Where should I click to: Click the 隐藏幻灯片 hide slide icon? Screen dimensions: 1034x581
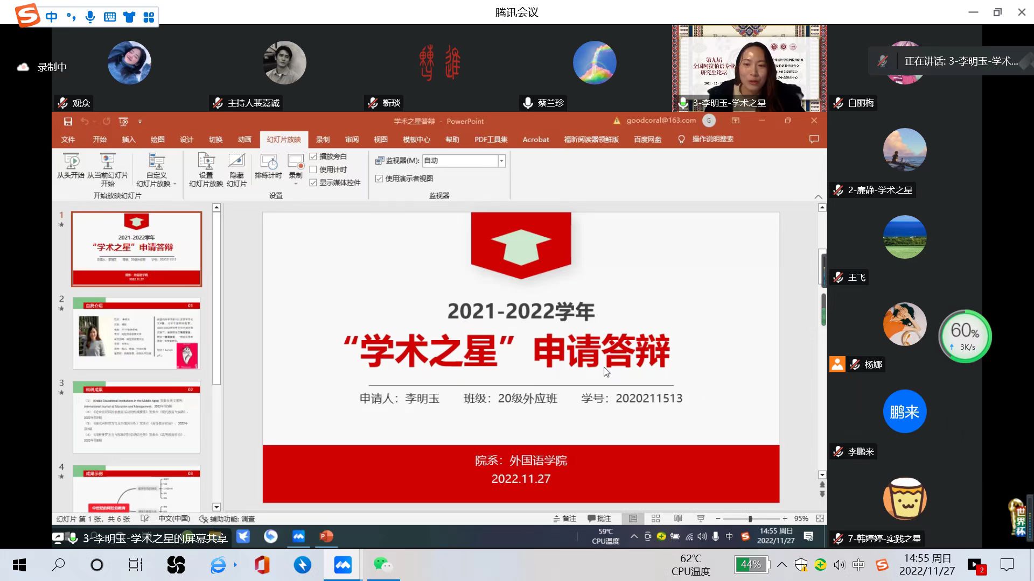236,161
